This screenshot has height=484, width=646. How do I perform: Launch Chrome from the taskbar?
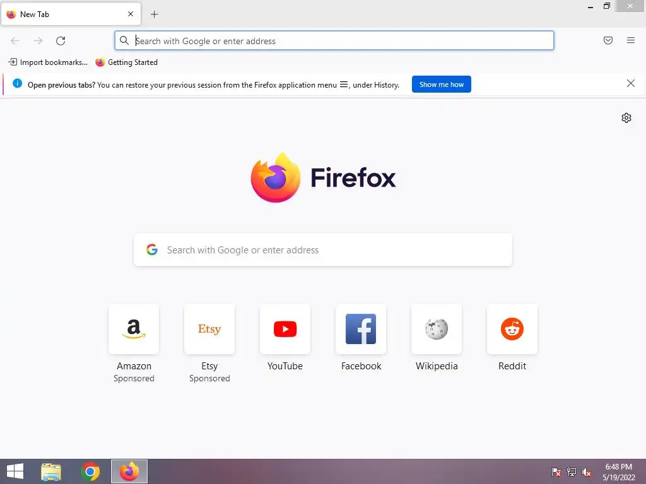click(90, 471)
